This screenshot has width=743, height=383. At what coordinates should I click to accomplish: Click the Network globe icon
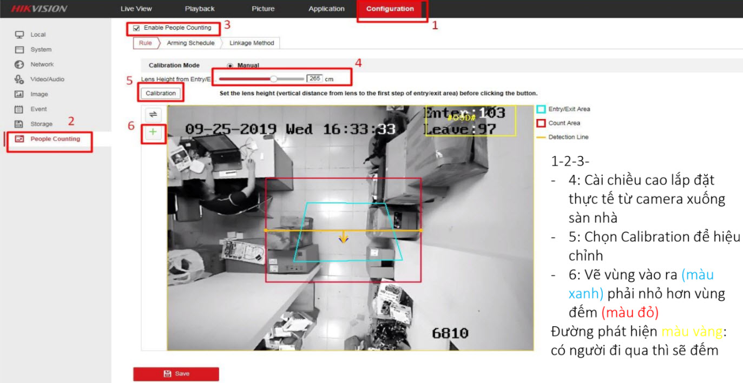click(x=19, y=64)
